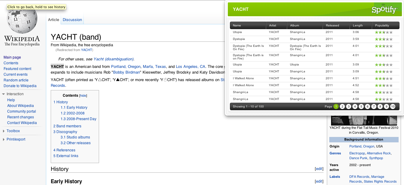Switch to the Article tab

point(54,20)
